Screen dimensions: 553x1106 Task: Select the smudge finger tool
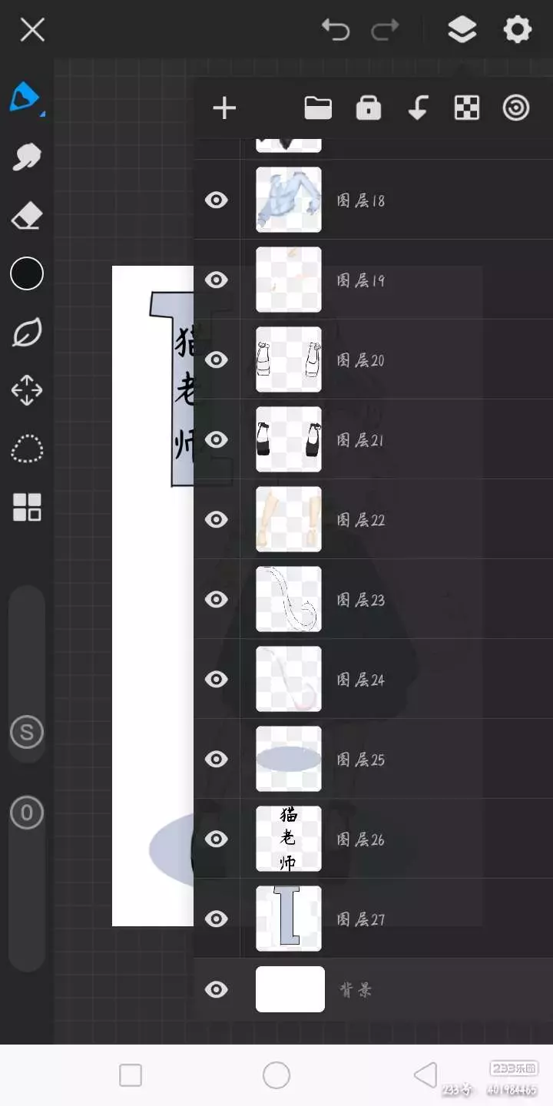[x=27, y=157]
